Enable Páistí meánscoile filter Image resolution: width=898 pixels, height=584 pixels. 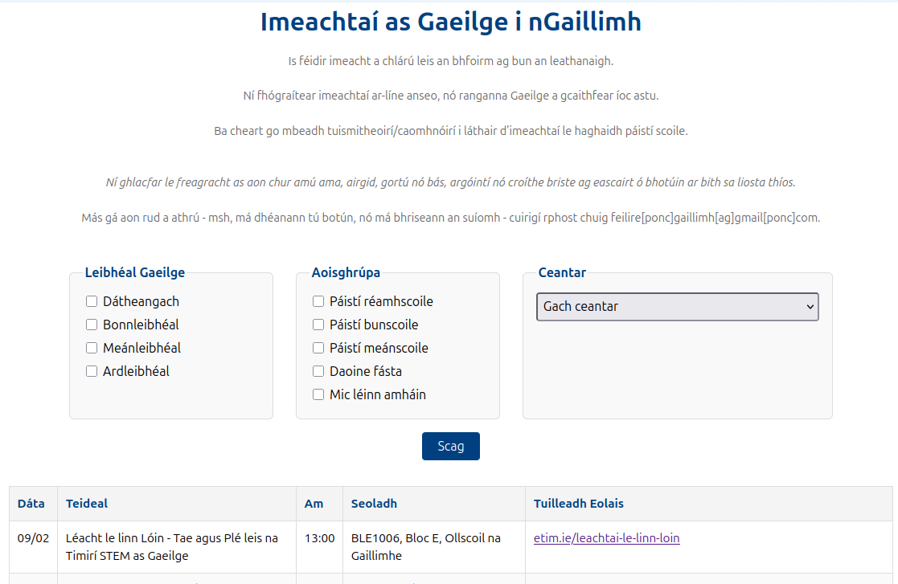318,348
